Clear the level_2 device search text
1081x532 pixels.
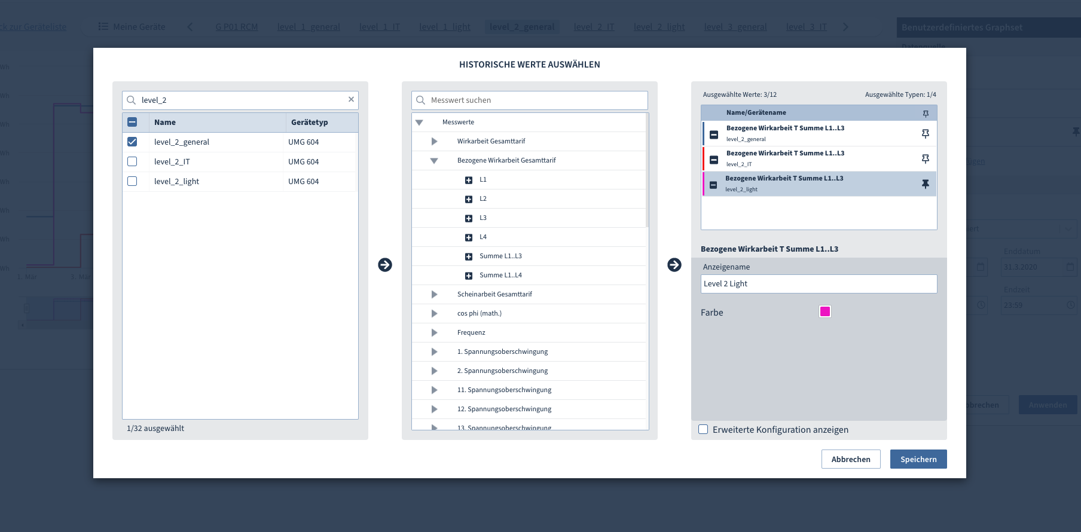pyautogui.click(x=351, y=100)
